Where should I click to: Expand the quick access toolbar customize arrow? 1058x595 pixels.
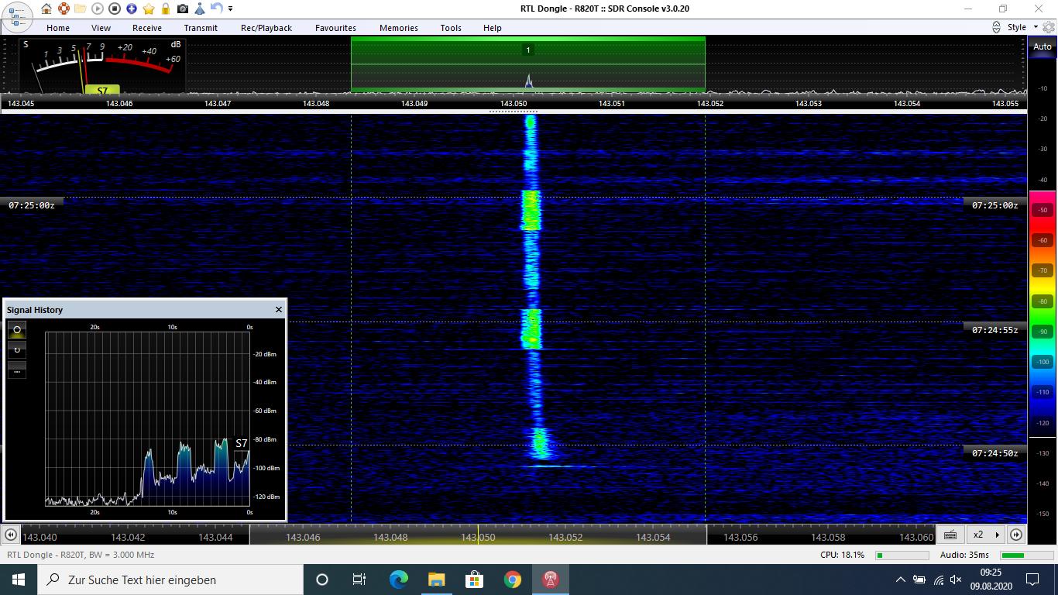pyautogui.click(x=231, y=9)
